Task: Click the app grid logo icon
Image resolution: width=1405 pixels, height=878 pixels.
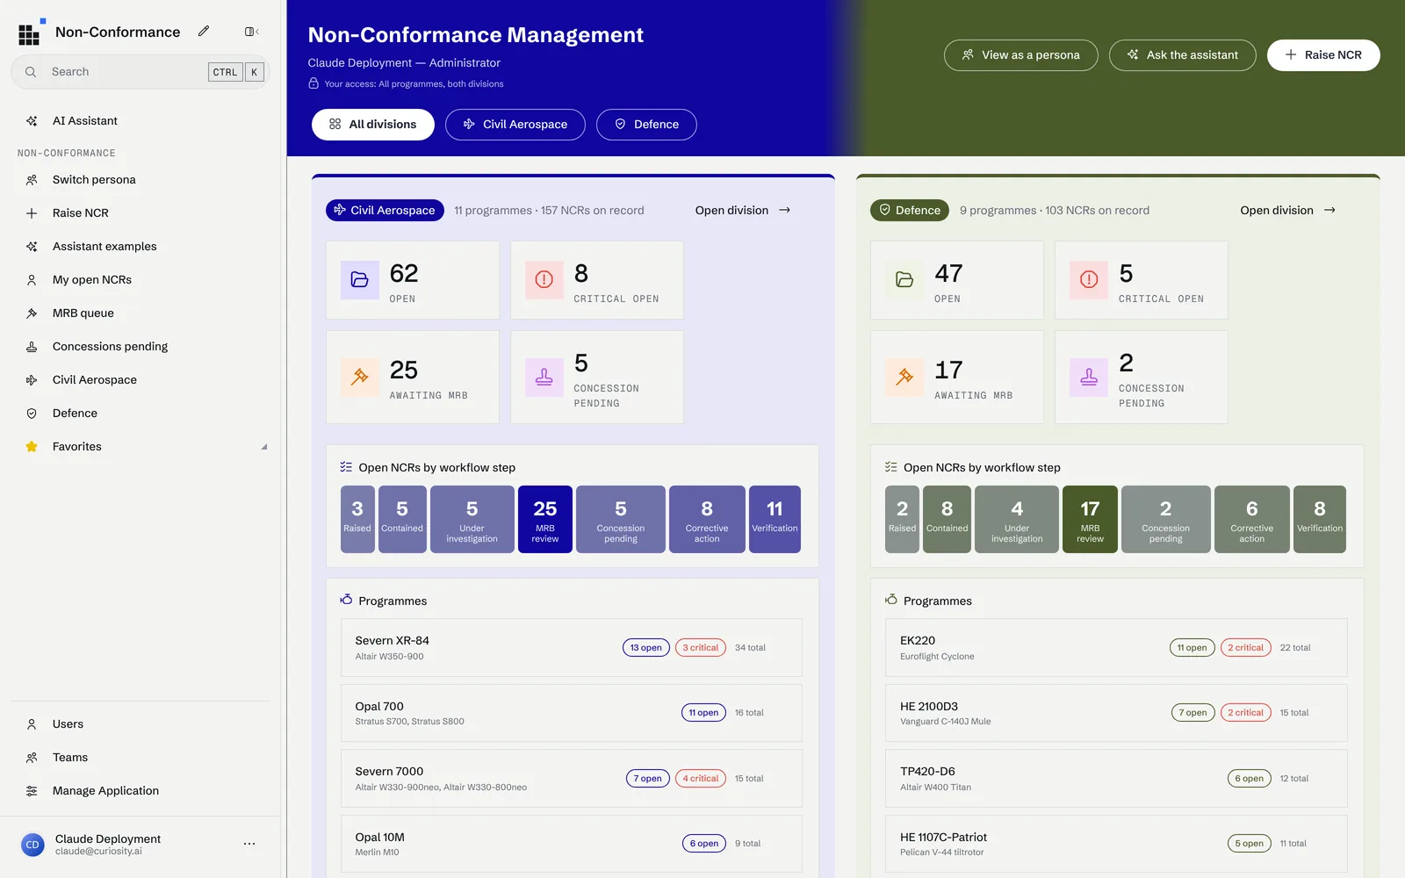Action: pos(31,32)
